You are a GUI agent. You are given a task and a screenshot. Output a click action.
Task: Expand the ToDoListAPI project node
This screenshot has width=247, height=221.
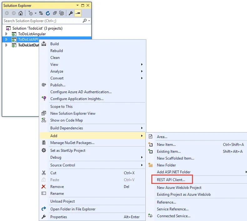pos(6,39)
